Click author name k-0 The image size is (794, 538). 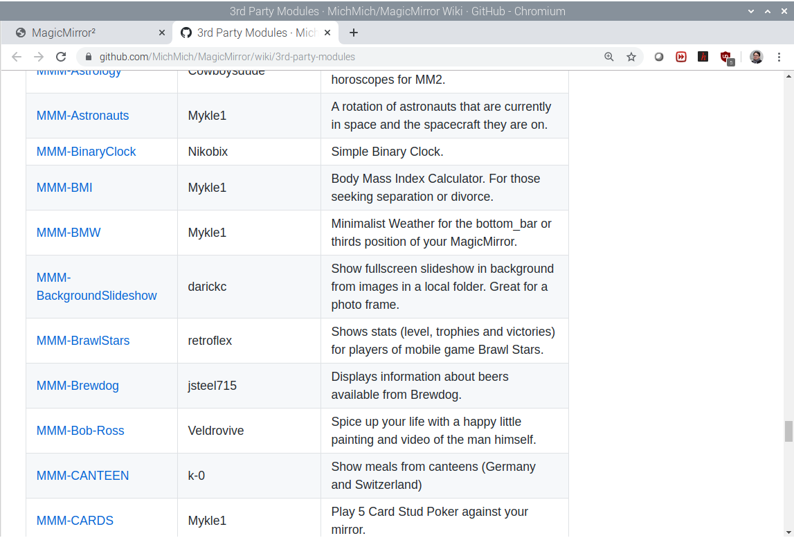pos(197,476)
